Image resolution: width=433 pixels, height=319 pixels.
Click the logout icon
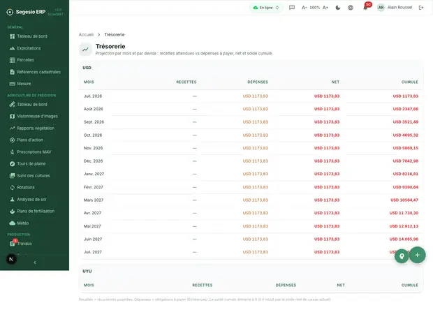point(421,8)
